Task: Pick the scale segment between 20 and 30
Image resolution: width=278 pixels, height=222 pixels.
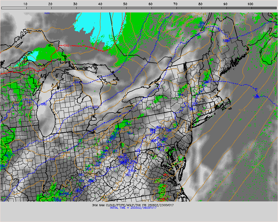Action: click(64, 8)
